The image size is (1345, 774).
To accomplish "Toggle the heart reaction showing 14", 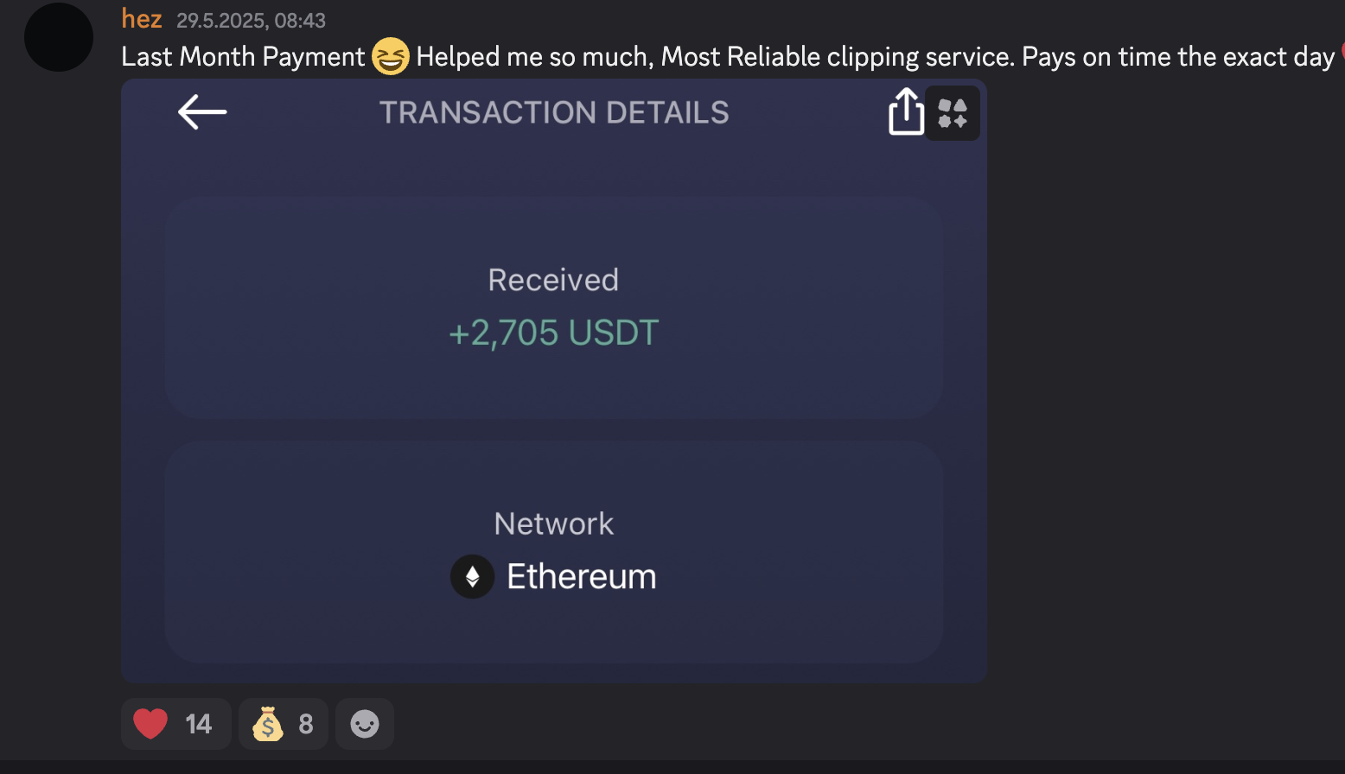I will coord(176,724).
